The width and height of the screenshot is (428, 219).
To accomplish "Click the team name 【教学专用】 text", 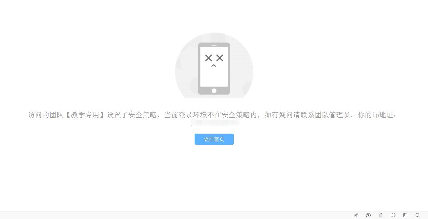I will point(85,115).
